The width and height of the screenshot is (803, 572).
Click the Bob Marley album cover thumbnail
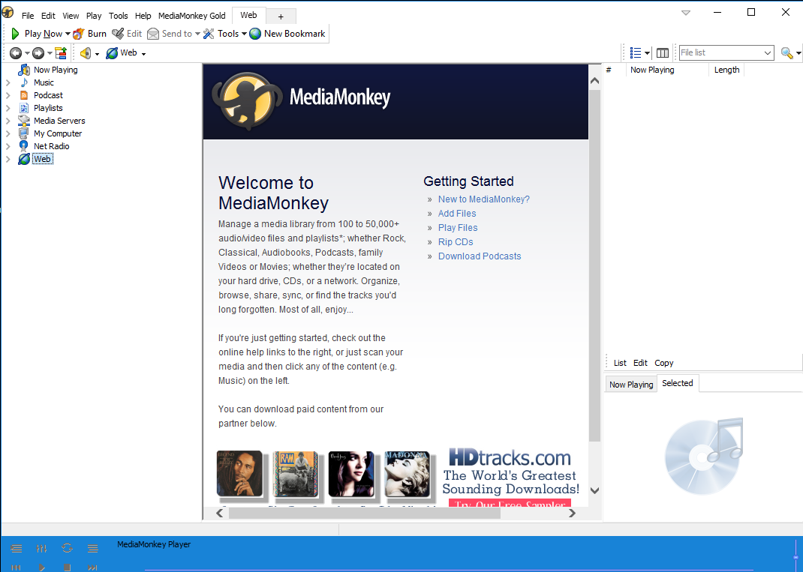(239, 474)
